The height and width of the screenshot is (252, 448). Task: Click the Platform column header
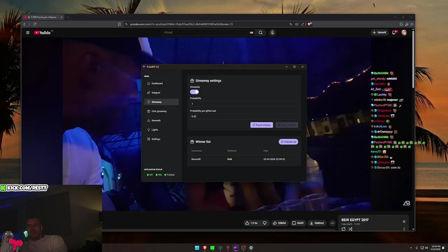(x=232, y=151)
